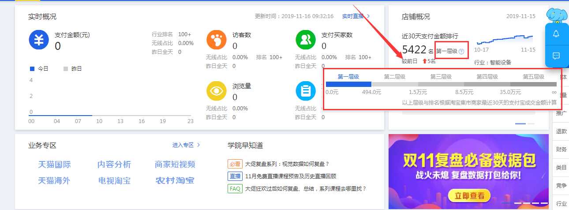Click the blue 今日 line in the hourly chart
The image size is (569, 210).
tap(60, 115)
